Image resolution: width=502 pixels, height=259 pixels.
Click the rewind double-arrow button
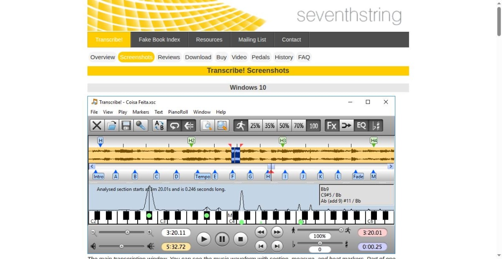tap(261, 232)
